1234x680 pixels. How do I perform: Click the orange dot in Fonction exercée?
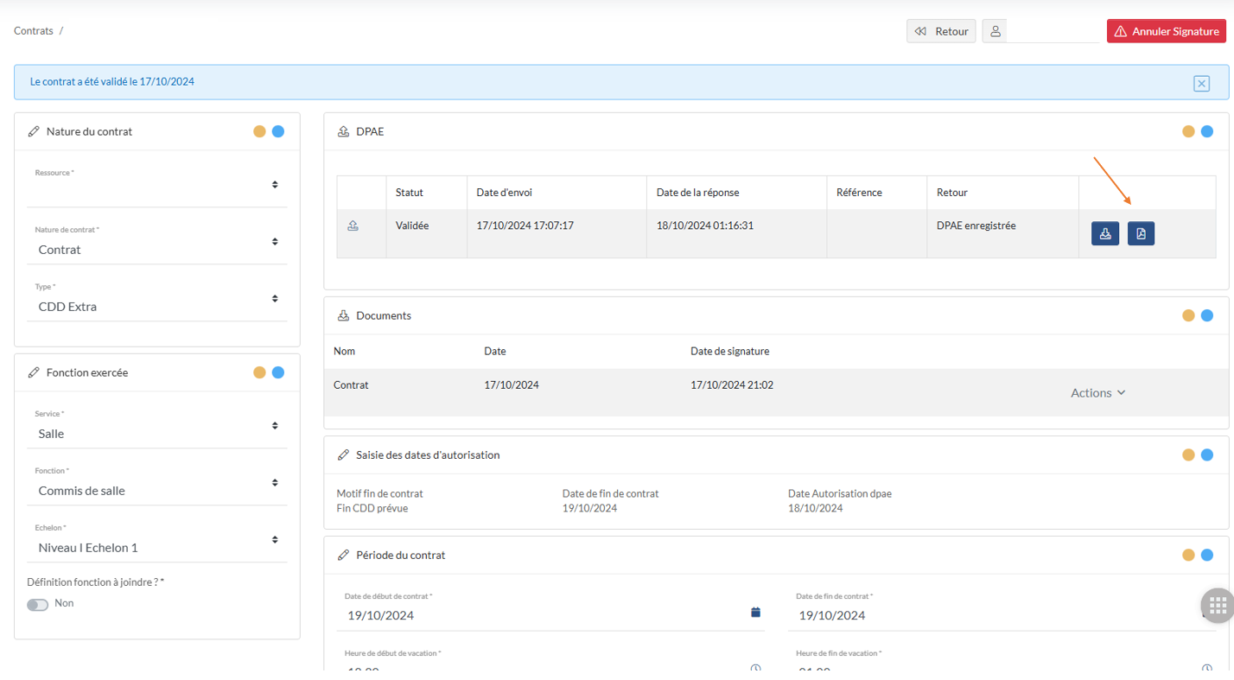pyautogui.click(x=259, y=372)
